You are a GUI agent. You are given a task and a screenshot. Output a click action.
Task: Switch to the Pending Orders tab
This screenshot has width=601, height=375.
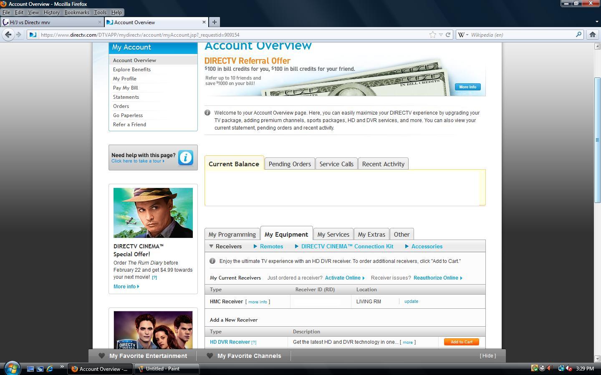click(x=290, y=164)
